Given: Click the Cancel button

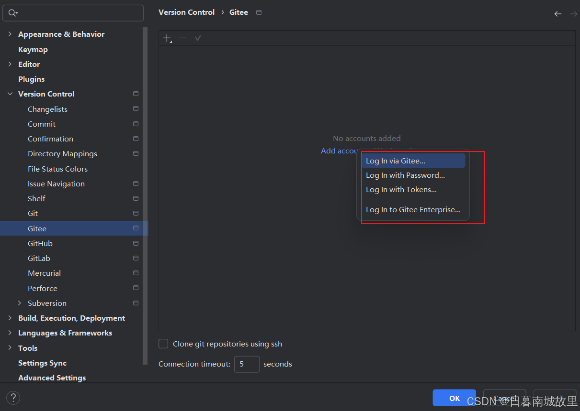Looking at the screenshot, I should pos(504,398).
